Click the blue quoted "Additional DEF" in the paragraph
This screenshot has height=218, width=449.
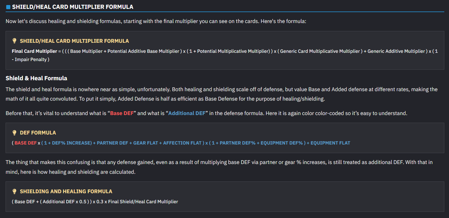click(x=187, y=113)
